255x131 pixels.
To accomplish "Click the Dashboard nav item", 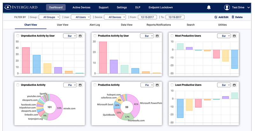I will pos(56,7).
